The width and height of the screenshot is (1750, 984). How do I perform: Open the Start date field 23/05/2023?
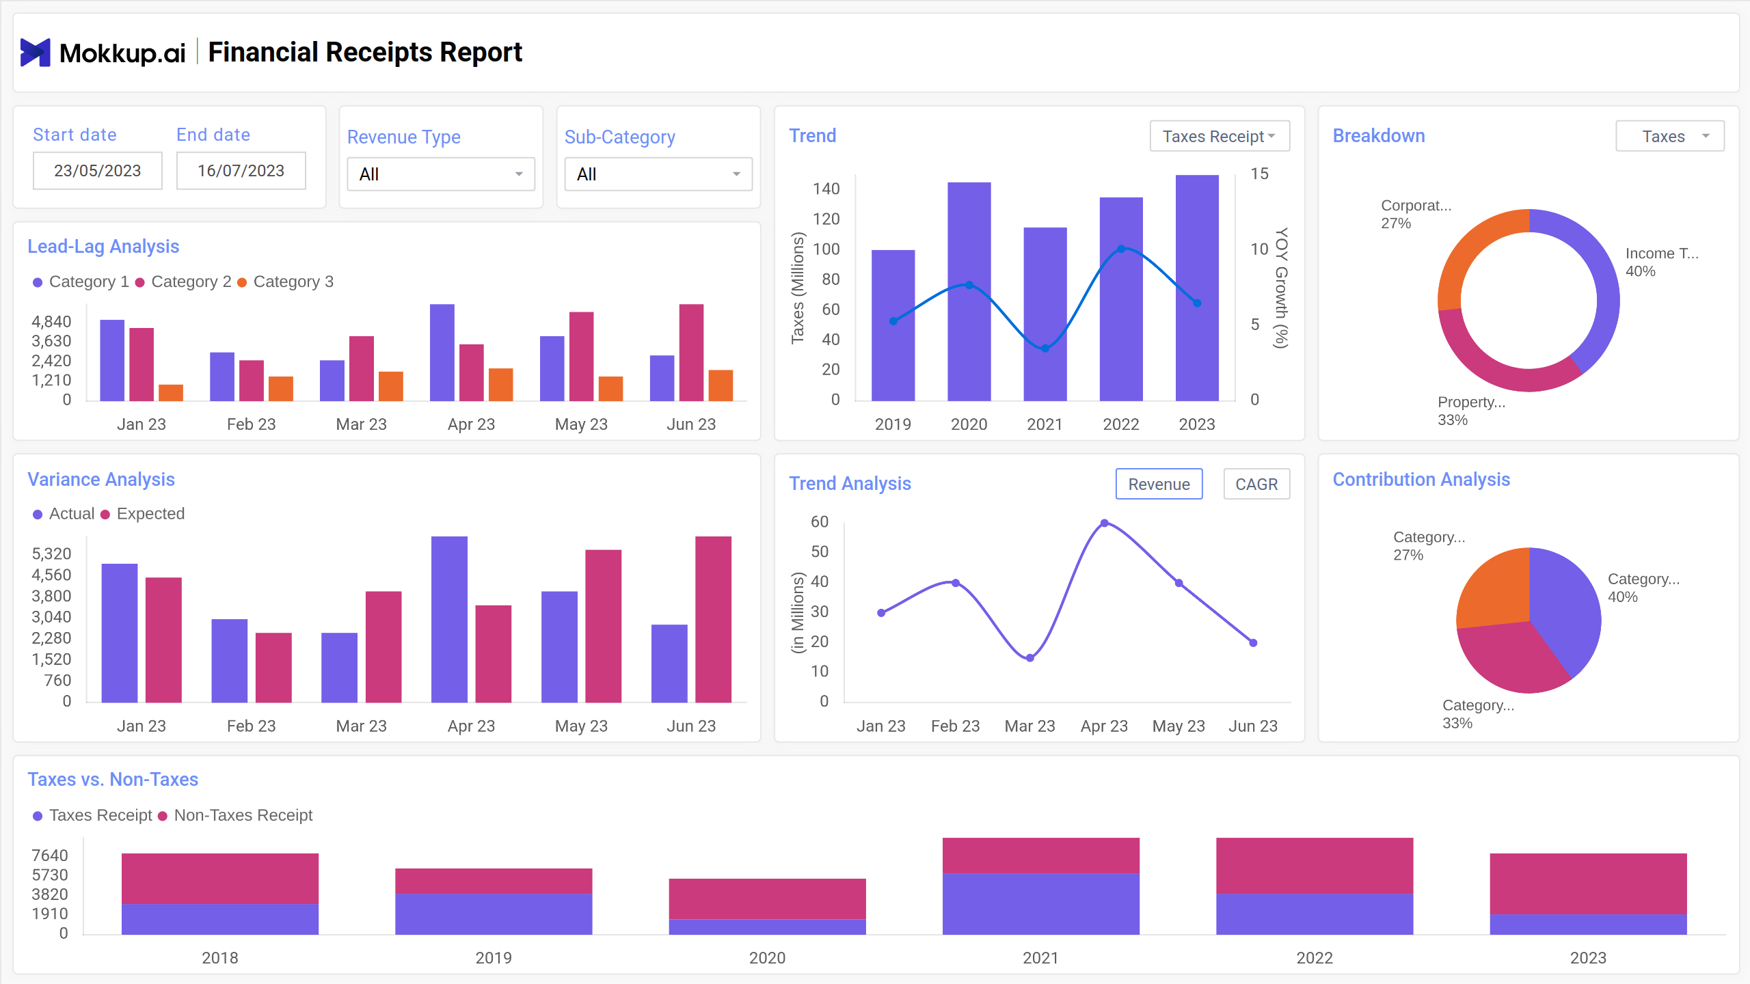tap(98, 171)
